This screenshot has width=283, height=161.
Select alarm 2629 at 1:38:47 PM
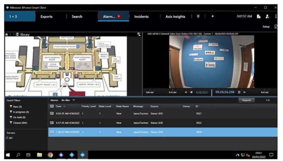pos(163,132)
